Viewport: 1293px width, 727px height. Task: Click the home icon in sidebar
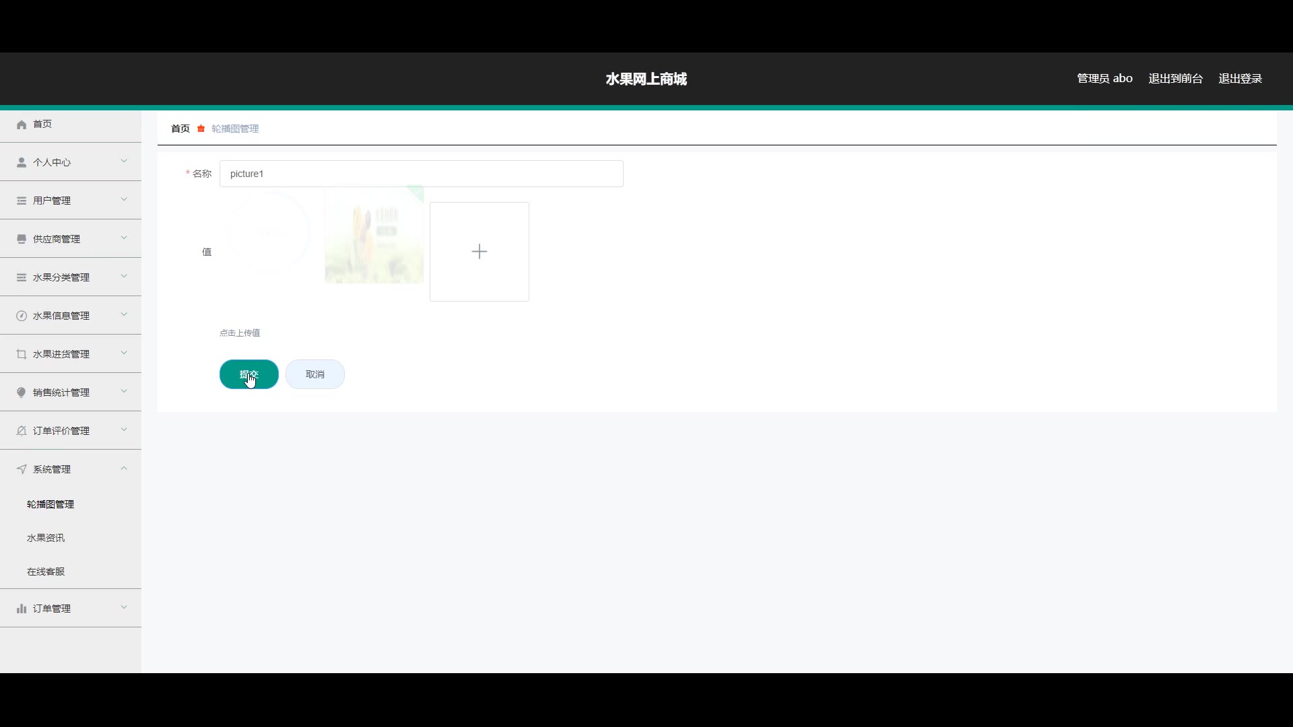(x=22, y=125)
